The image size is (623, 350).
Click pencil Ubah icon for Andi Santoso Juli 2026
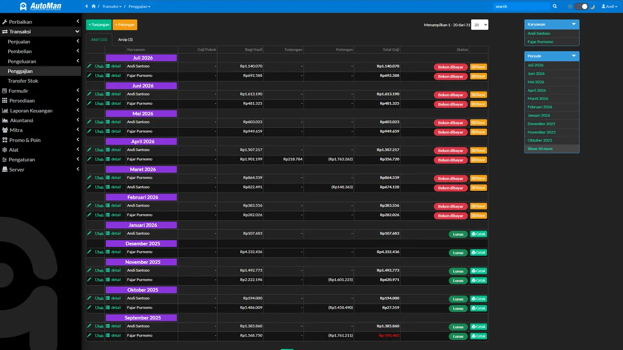90,66
